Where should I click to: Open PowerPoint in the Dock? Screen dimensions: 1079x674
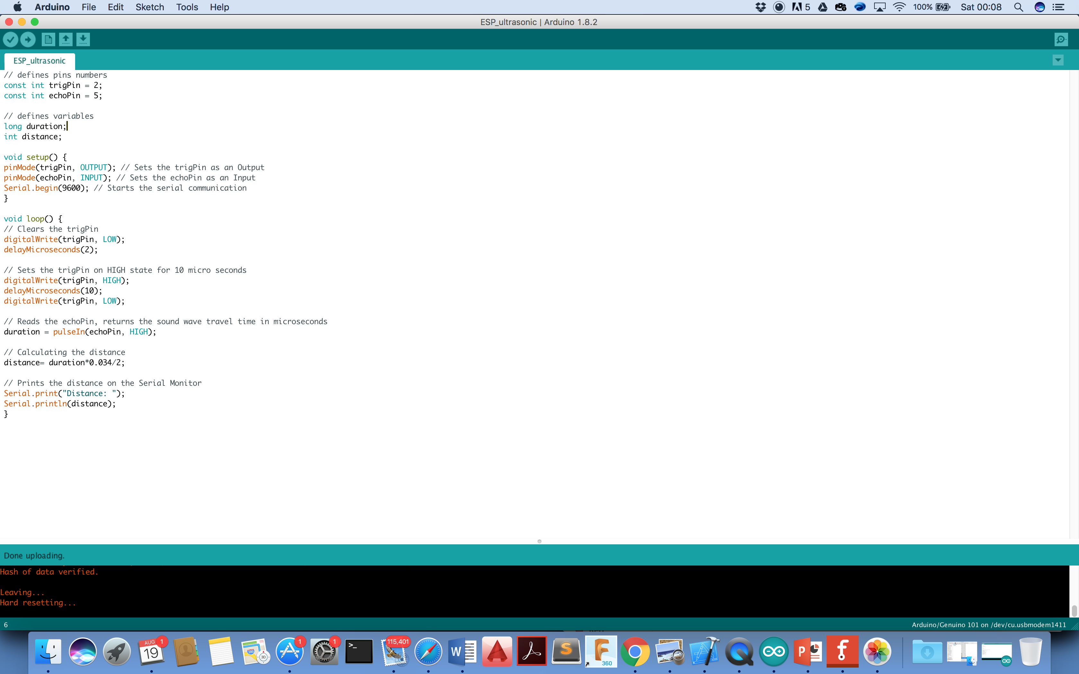click(x=808, y=652)
